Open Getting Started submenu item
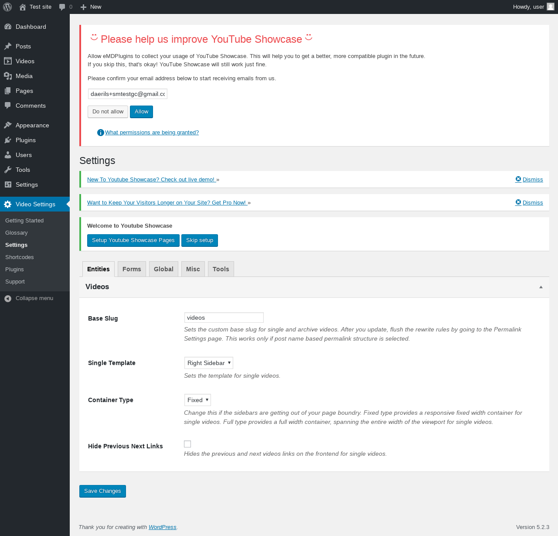 click(x=24, y=221)
